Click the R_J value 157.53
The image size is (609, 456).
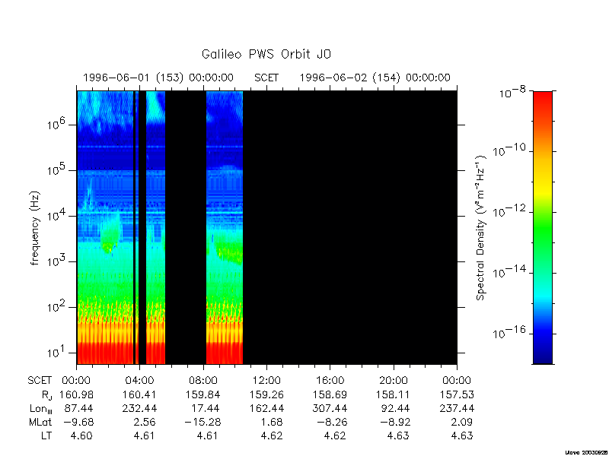(457, 394)
